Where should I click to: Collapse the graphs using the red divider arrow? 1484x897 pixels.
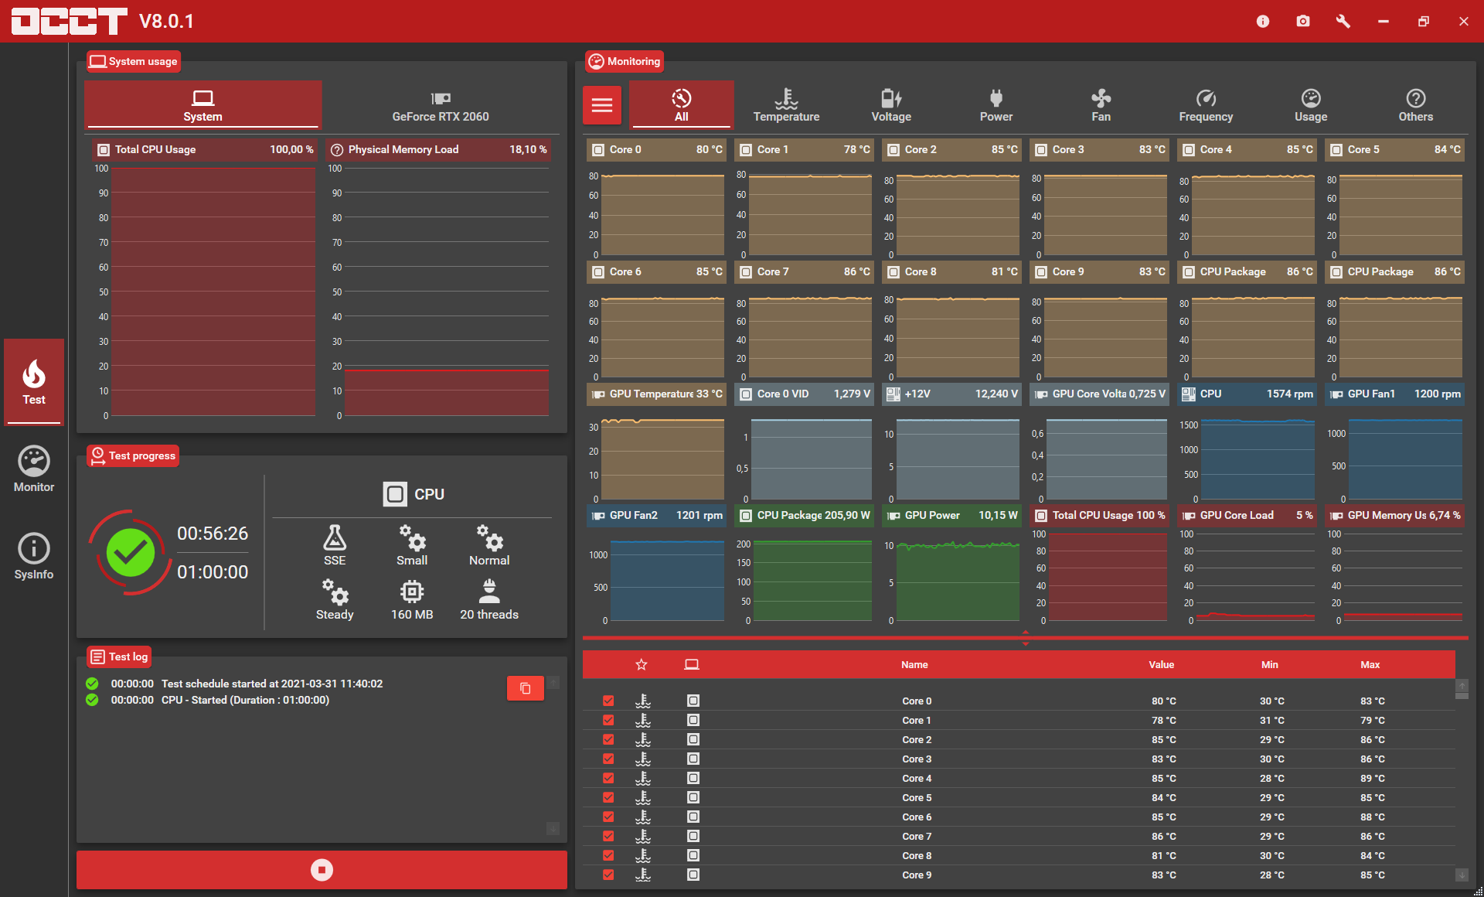[1026, 638]
